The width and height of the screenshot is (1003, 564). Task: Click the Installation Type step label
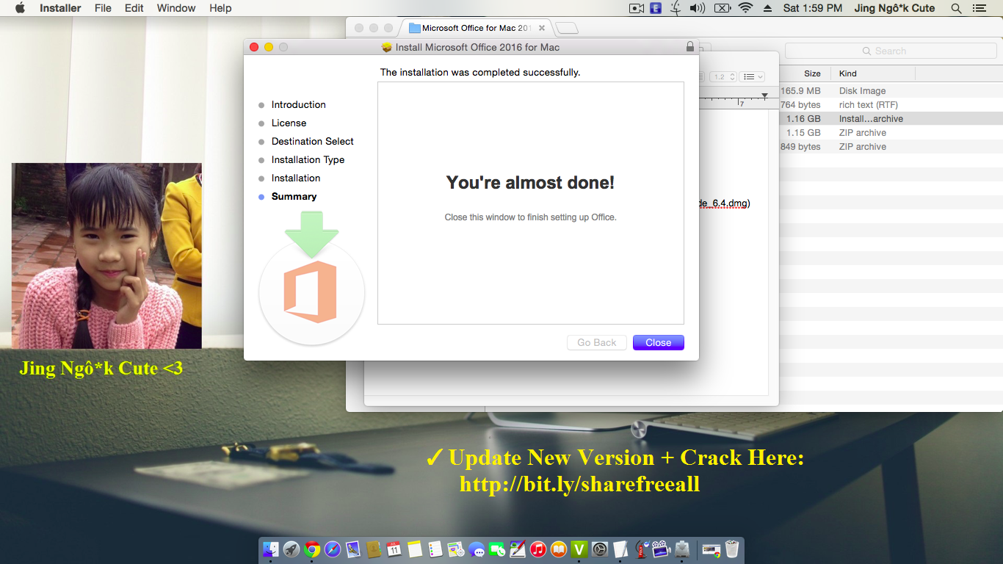coord(308,159)
